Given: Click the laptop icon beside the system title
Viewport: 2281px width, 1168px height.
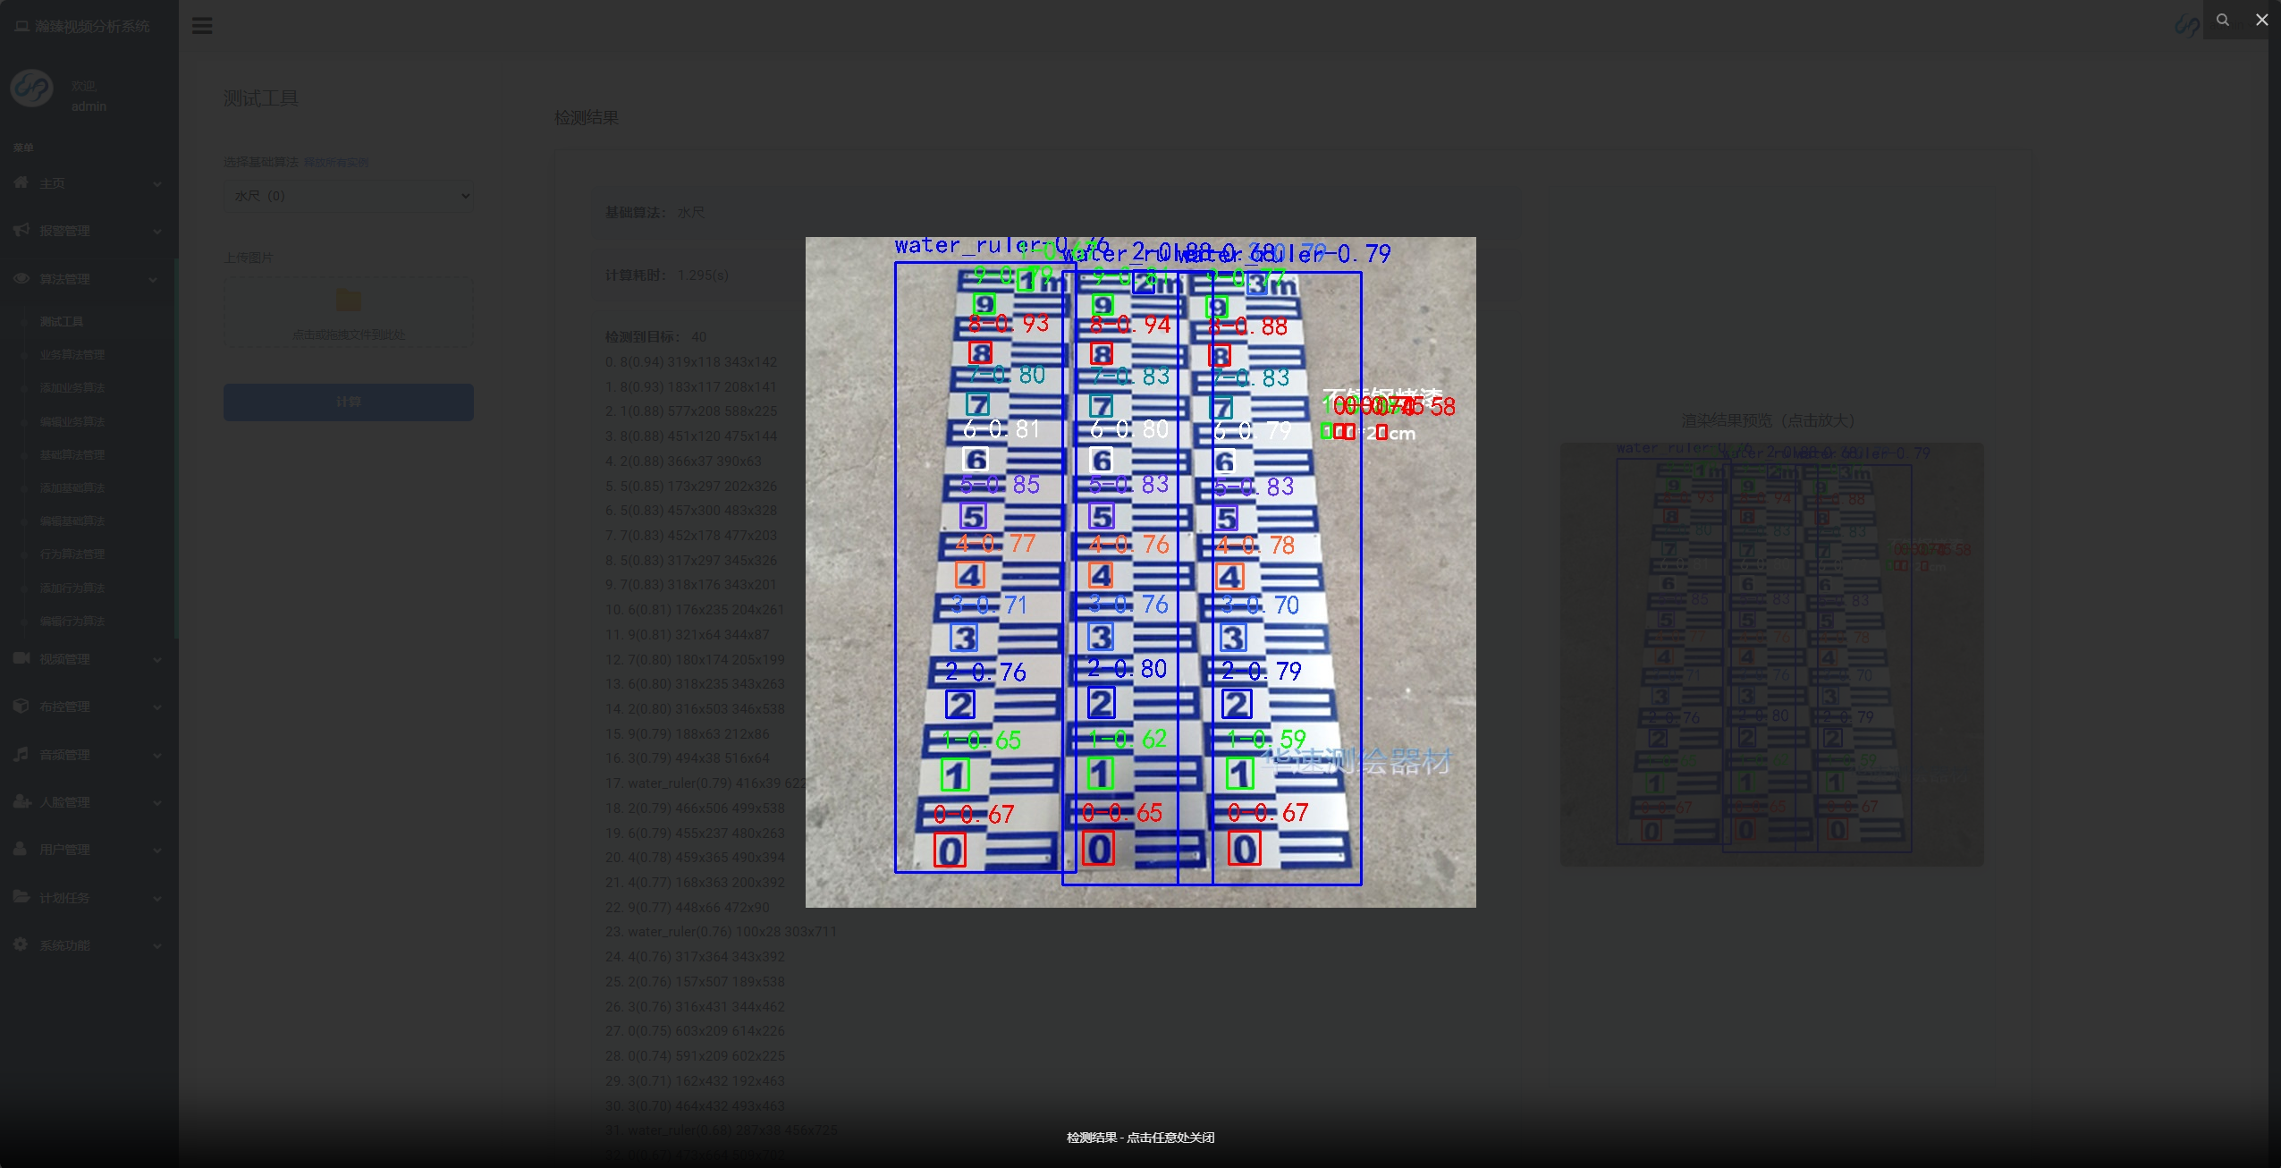Looking at the screenshot, I should click(x=21, y=27).
